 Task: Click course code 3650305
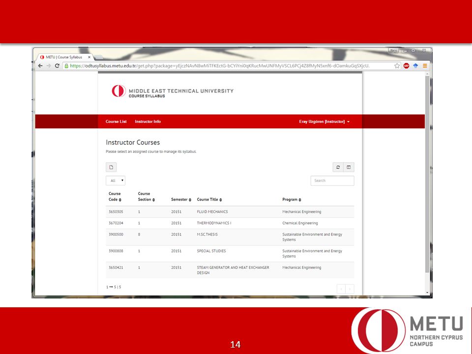pos(116,212)
